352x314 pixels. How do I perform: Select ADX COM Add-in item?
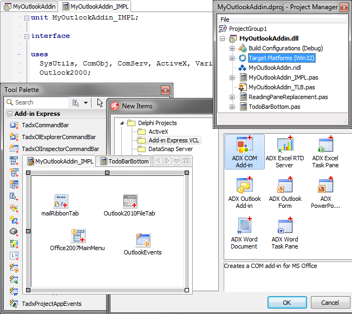point(244,152)
